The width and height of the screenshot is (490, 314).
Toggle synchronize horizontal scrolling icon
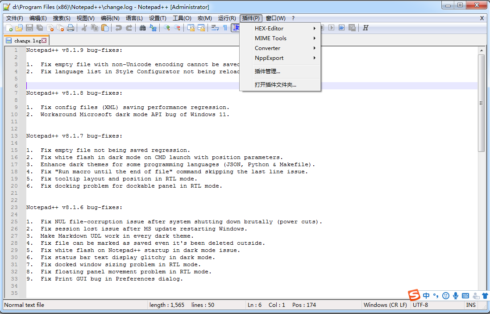[201, 28]
